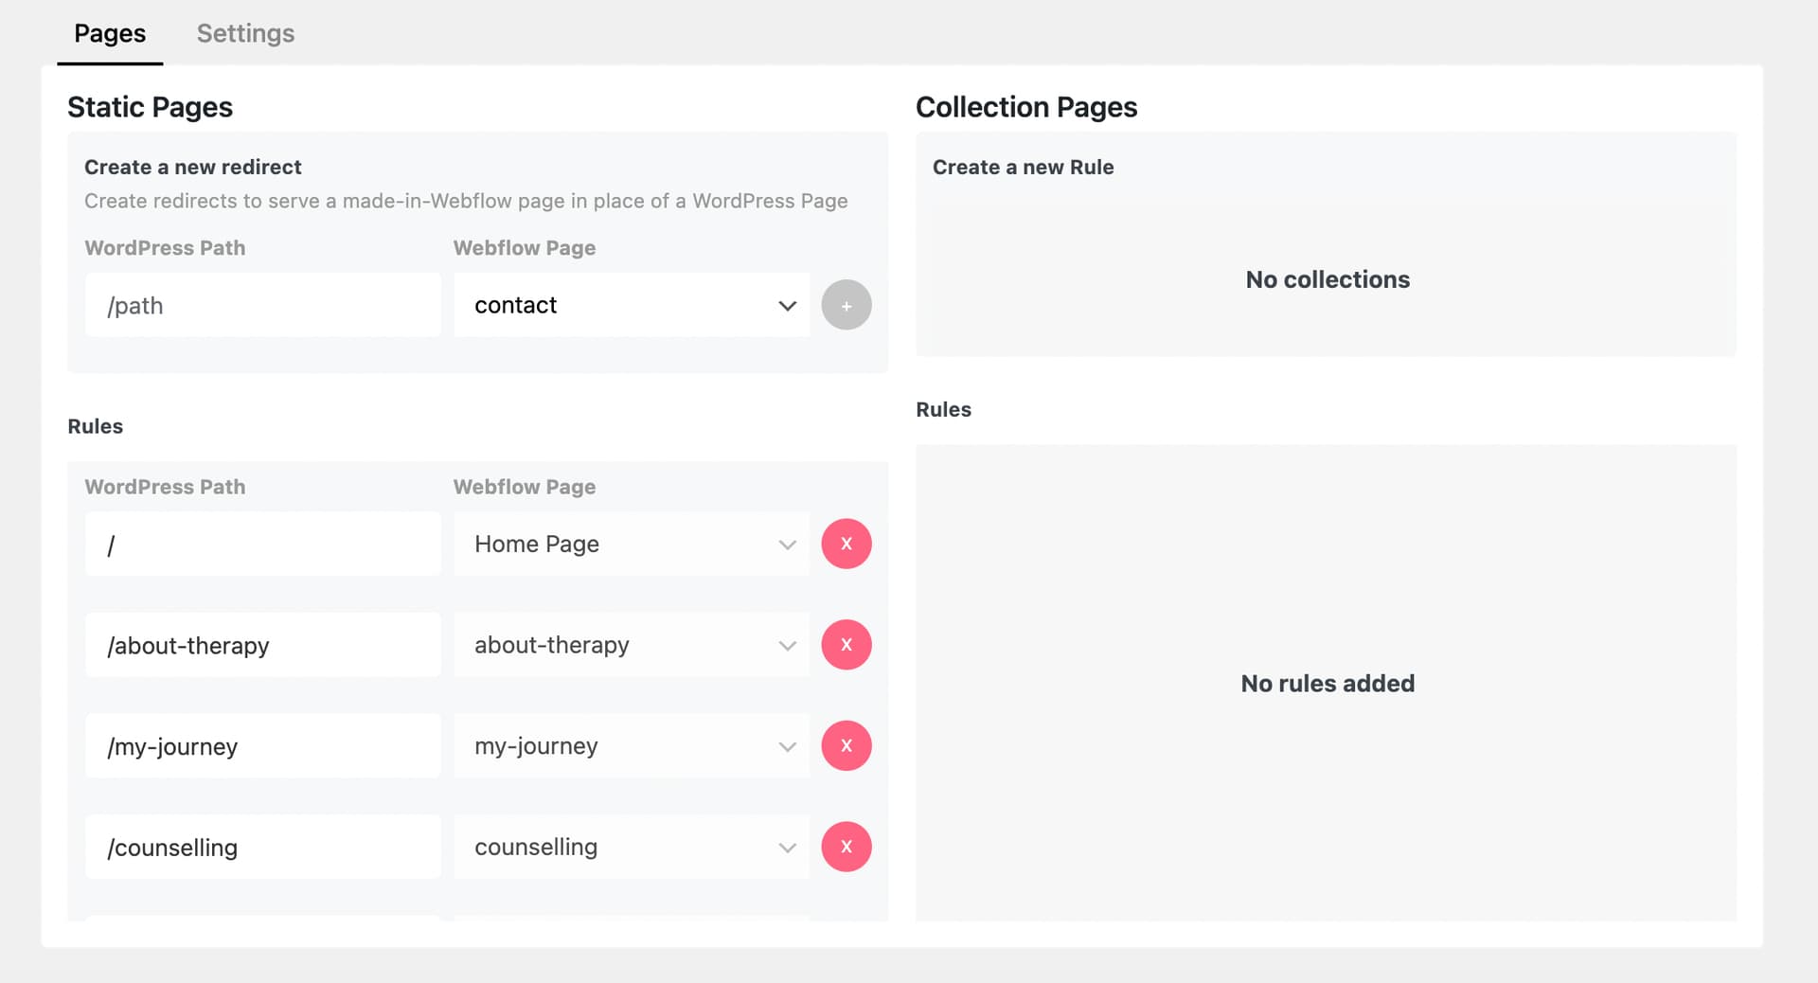Viewport: 1818px width, 983px height.
Task: Click the 'Collection Pages' heading
Action: pos(1026,107)
